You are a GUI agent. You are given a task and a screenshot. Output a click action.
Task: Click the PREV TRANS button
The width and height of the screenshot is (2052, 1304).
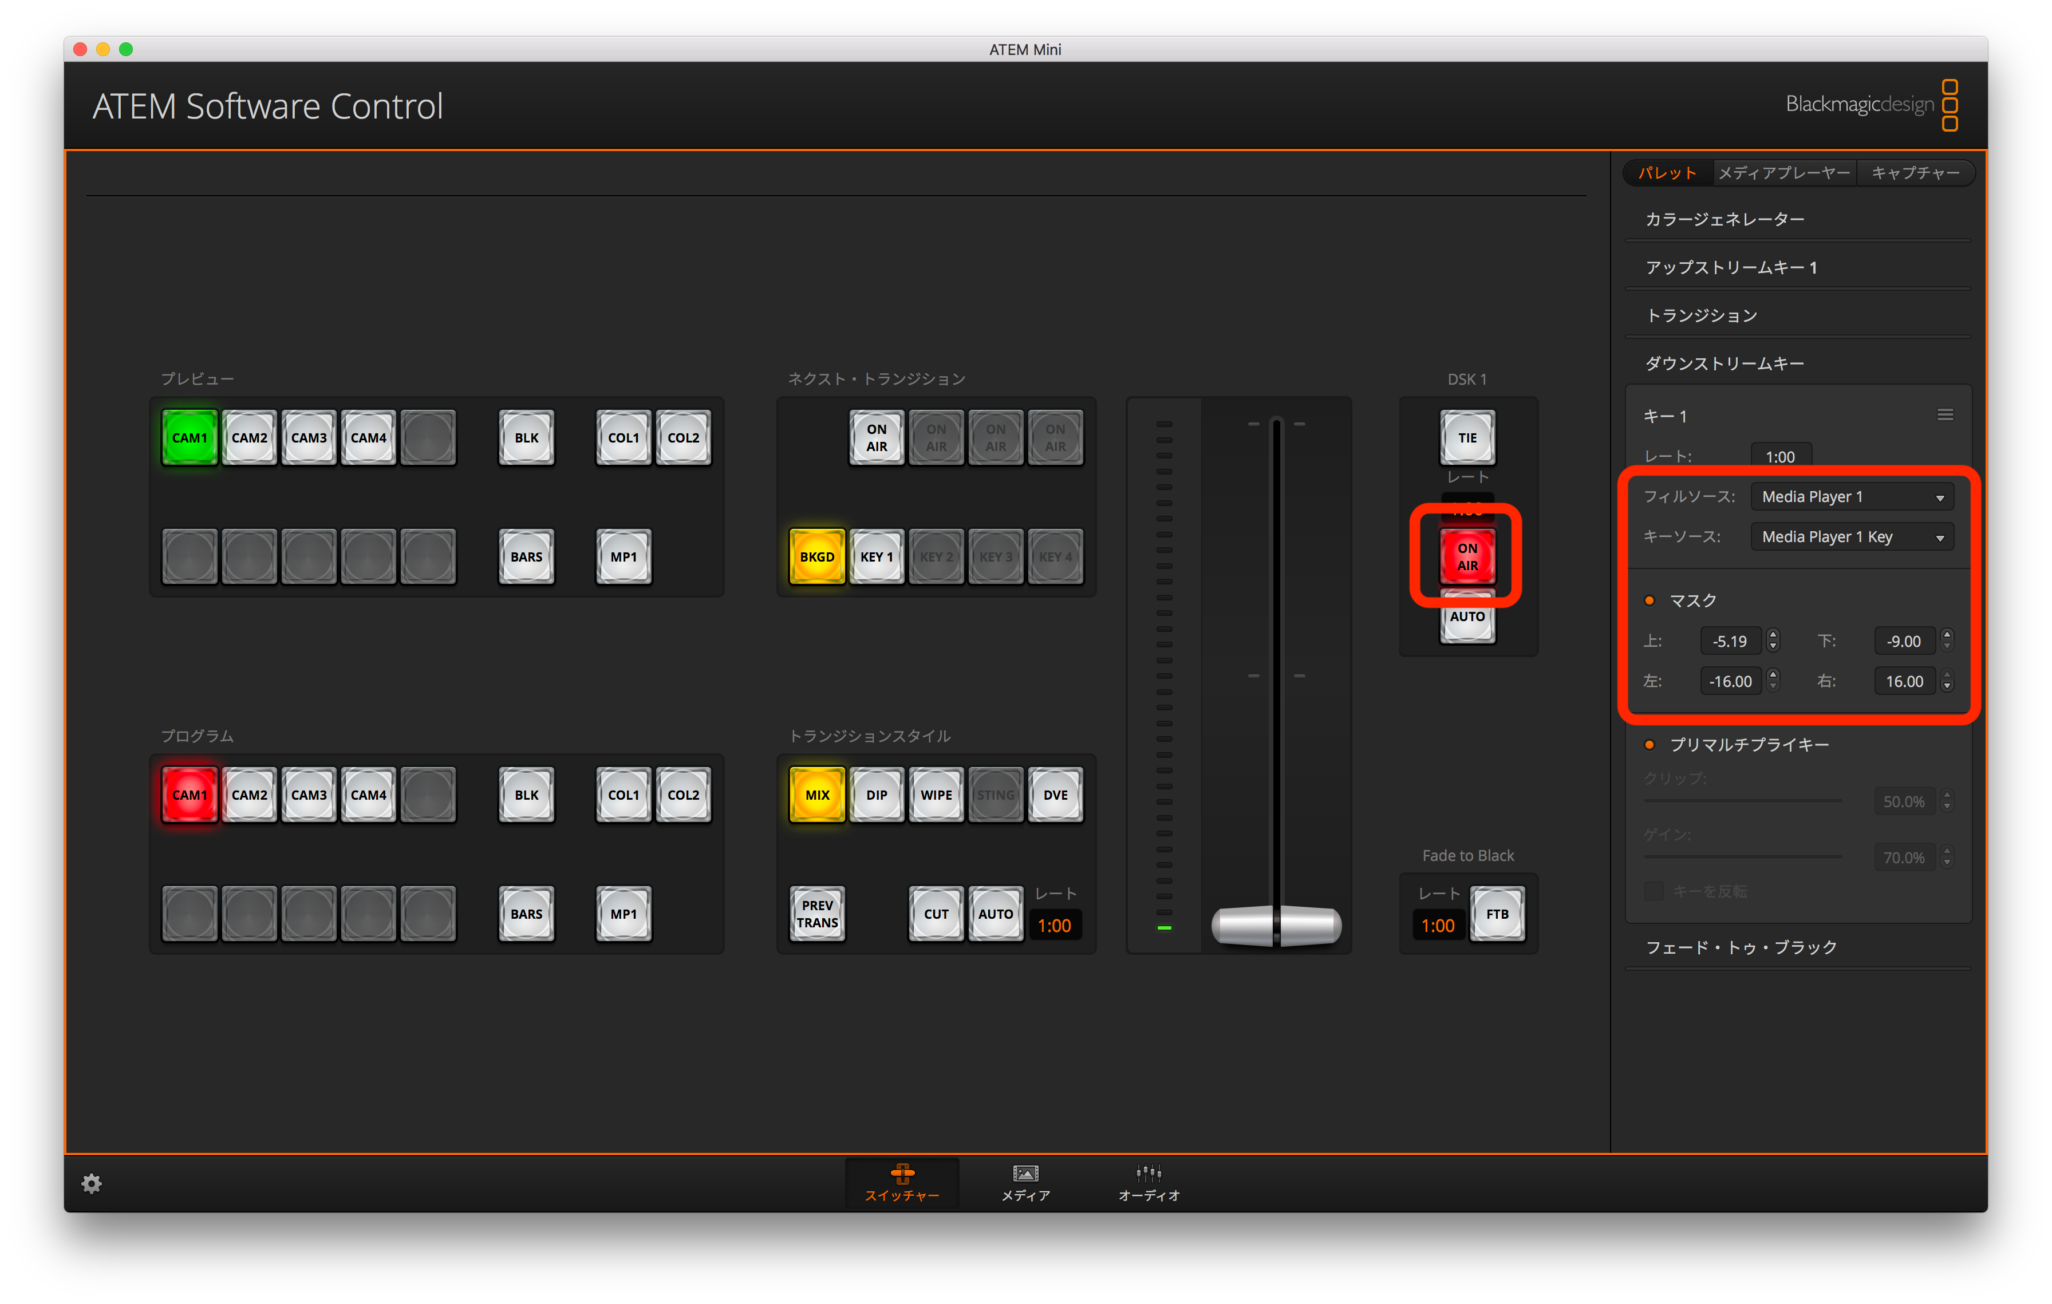[816, 914]
